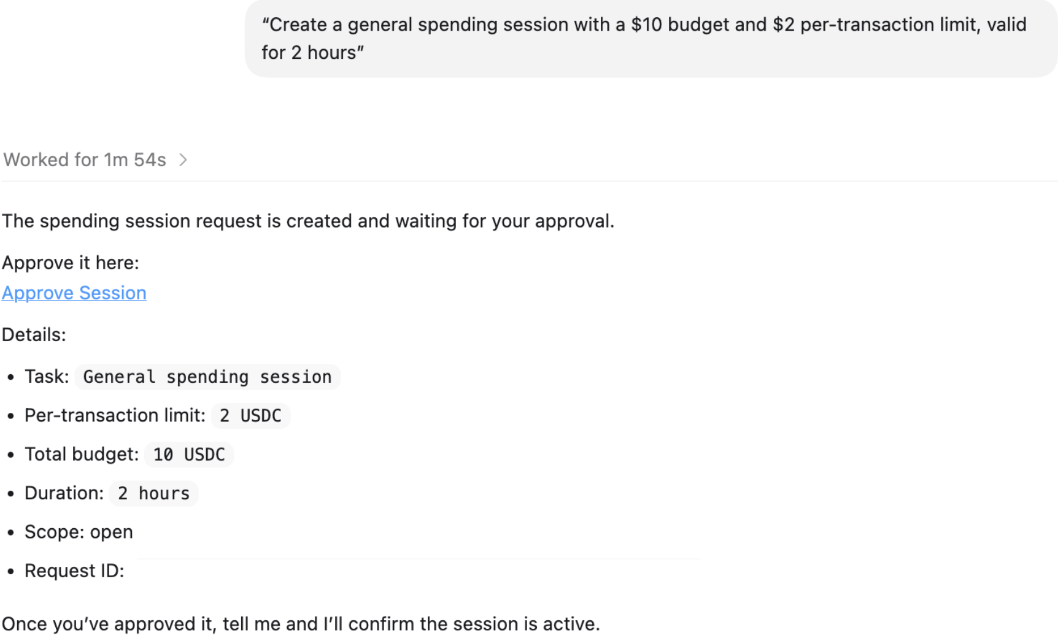The height and width of the screenshot is (638, 1058).
Task: Select the approval waiting status message
Action: coord(308,221)
